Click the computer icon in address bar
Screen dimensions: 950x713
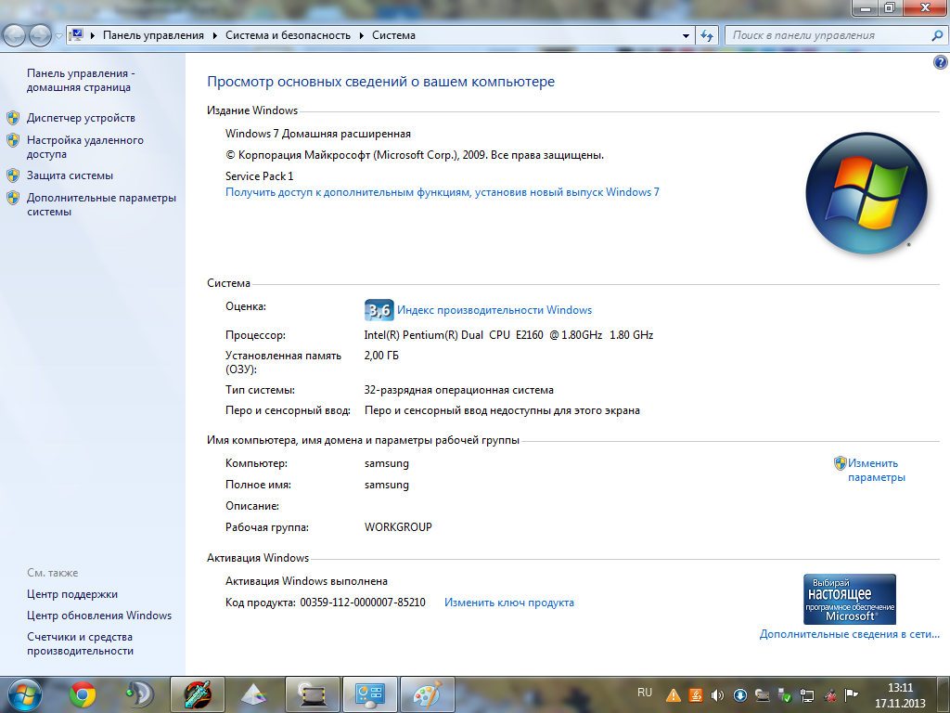pyautogui.click(x=76, y=35)
